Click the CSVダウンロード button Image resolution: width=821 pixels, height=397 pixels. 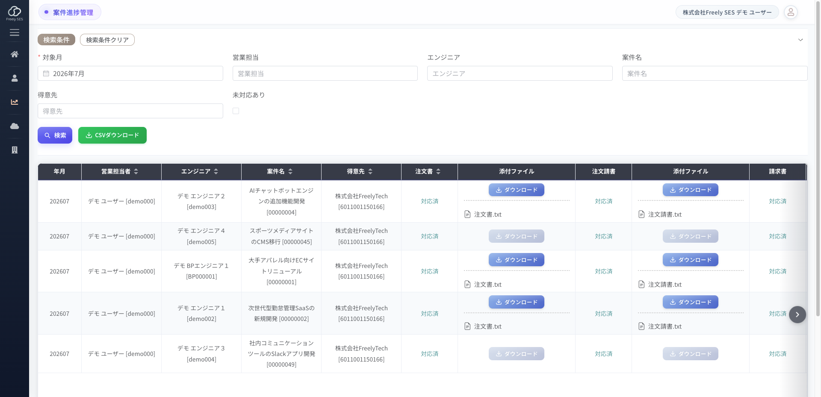(112, 135)
